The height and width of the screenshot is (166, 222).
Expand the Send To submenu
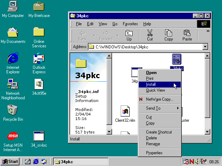point(160,108)
